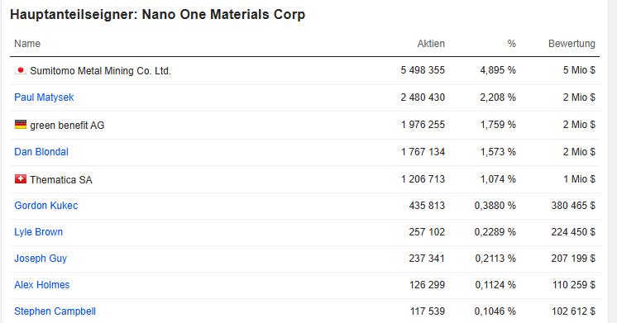The width and height of the screenshot is (617, 323).
Task: Open Dan Blondal shareholder link
Action: tap(41, 152)
